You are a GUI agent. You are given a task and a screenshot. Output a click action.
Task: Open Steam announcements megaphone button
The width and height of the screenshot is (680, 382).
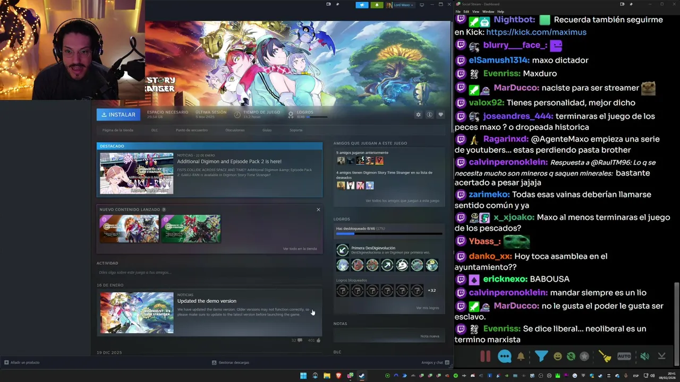click(x=362, y=5)
